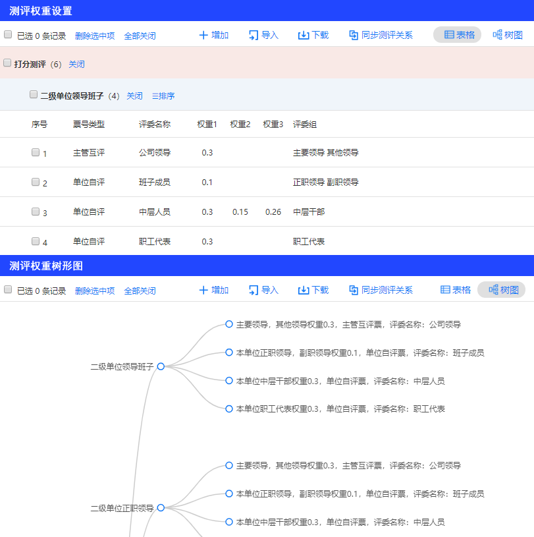Click 导入 icon in 测评权重树形图 toolbar
The width and height of the screenshot is (534, 537).
tap(254, 290)
